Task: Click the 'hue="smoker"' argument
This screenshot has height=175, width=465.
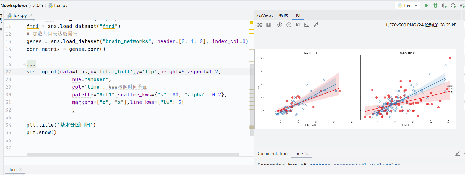Action: click(x=92, y=79)
